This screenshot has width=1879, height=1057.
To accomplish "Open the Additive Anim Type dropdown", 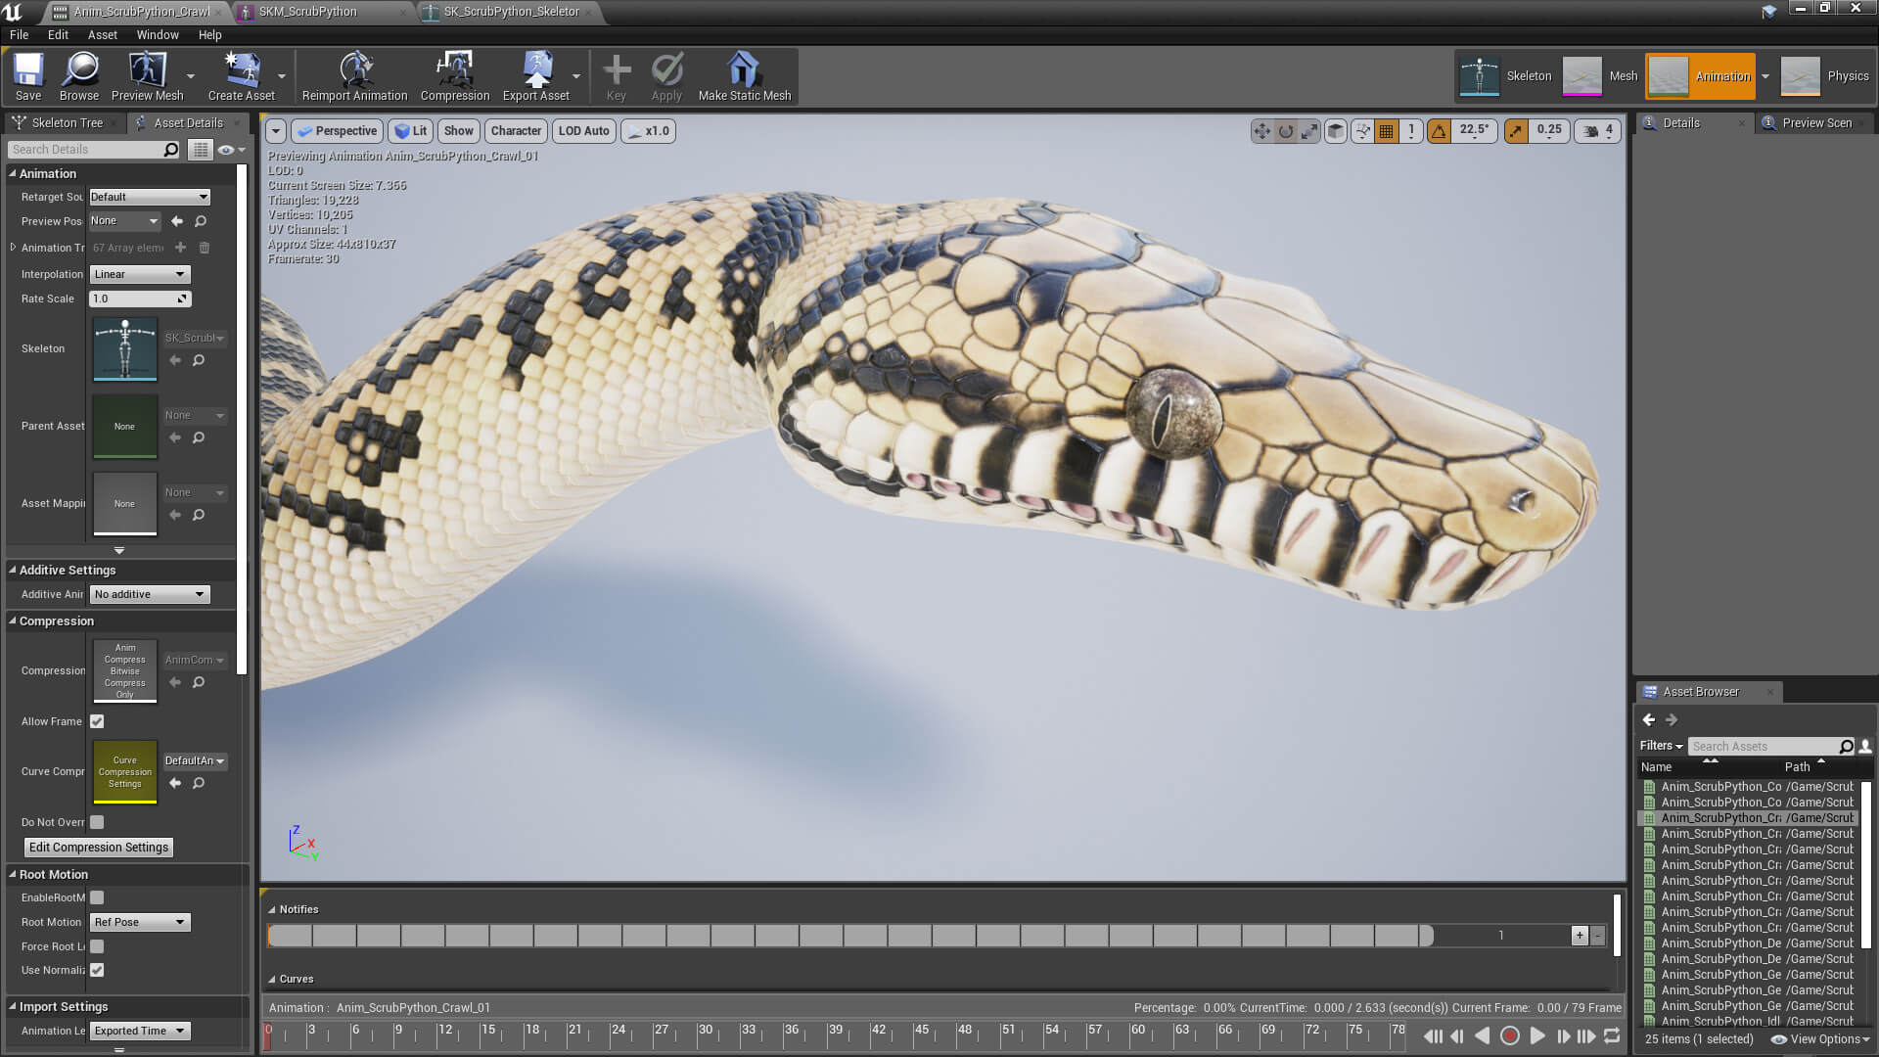I will (150, 594).
